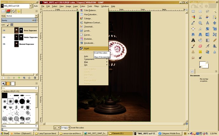
Task: Open the IMG_0972.xcf-128 image selector dropdown
Action: tap(30, 6)
